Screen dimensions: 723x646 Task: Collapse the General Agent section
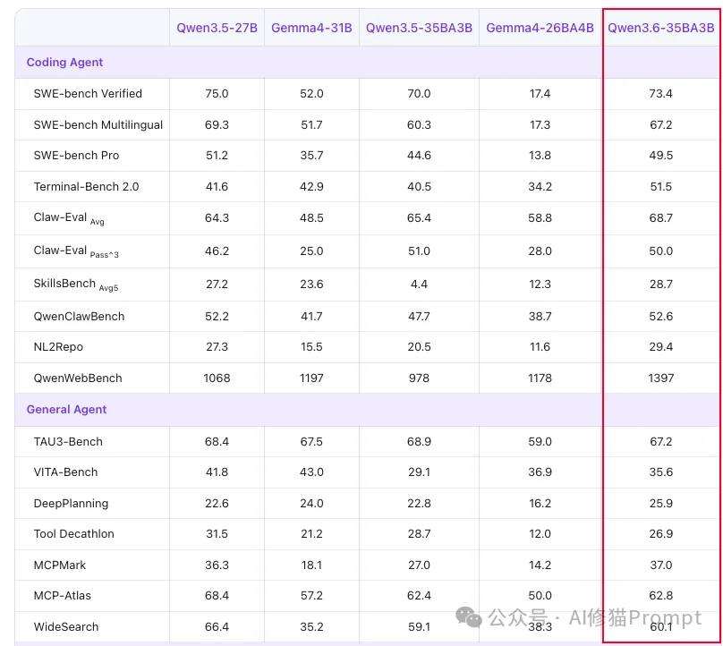point(66,409)
